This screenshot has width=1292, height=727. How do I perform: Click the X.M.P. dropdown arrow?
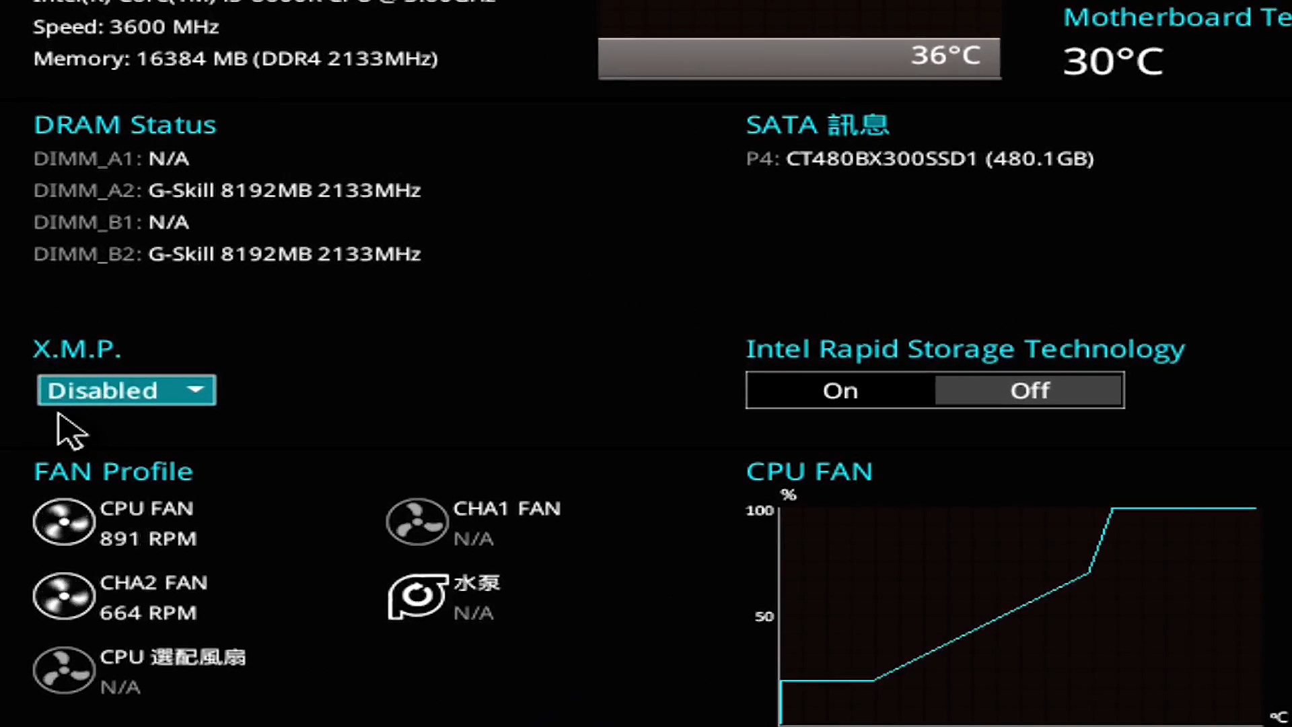[x=195, y=390]
